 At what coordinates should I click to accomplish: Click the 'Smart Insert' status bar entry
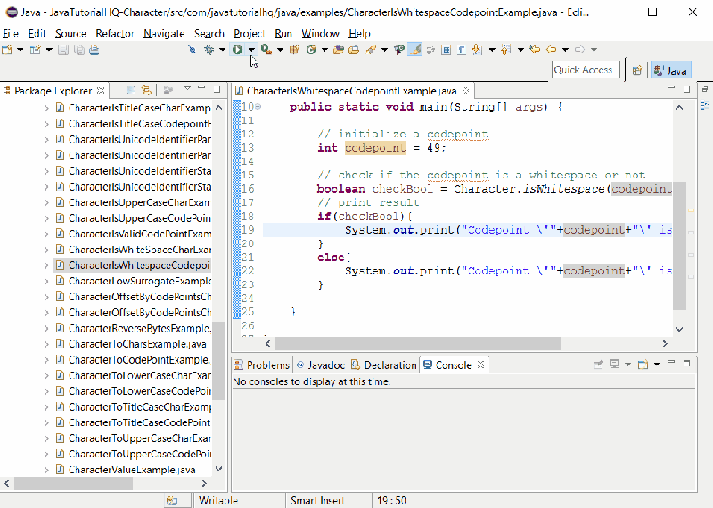[317, 500]
